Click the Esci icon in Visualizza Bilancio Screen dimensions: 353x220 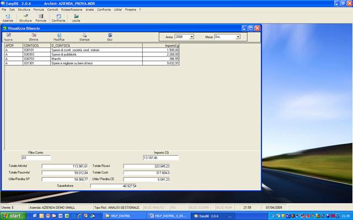coord(110,37)
